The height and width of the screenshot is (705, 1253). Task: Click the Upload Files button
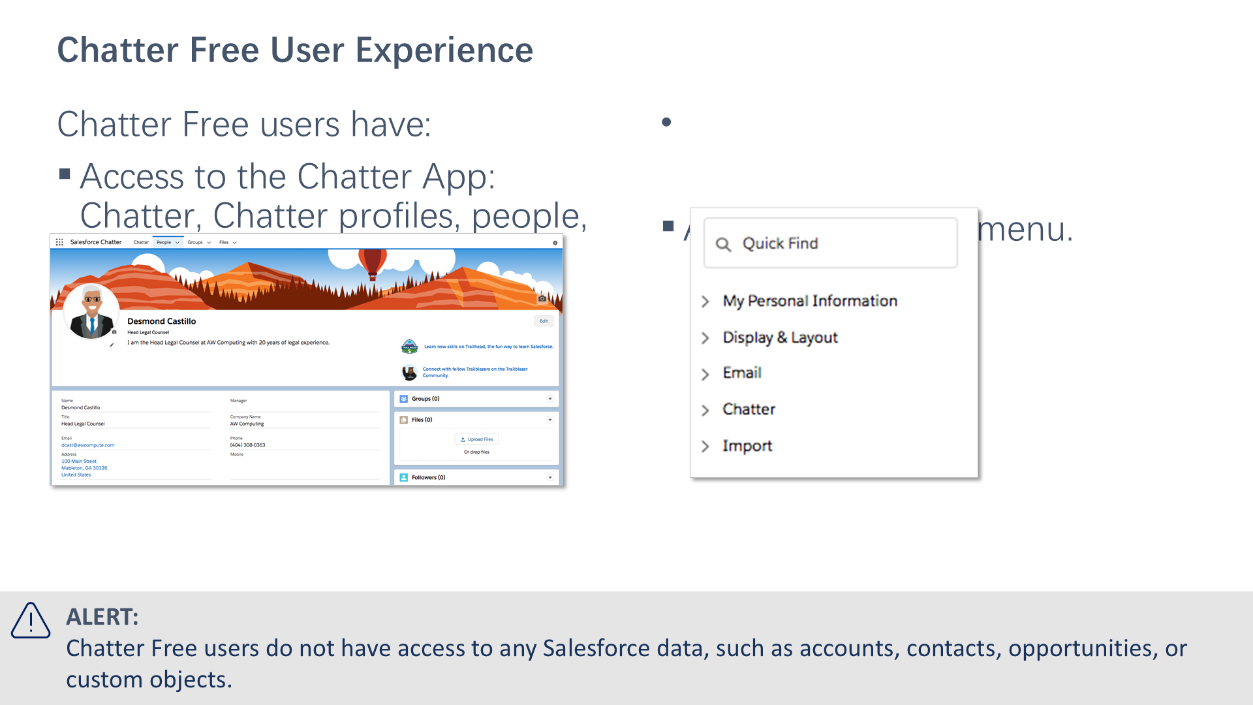tap(476, 439)
